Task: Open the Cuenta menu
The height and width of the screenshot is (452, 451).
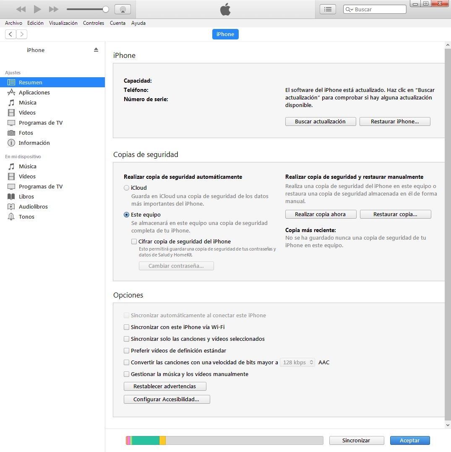Action: coord(117,23)
